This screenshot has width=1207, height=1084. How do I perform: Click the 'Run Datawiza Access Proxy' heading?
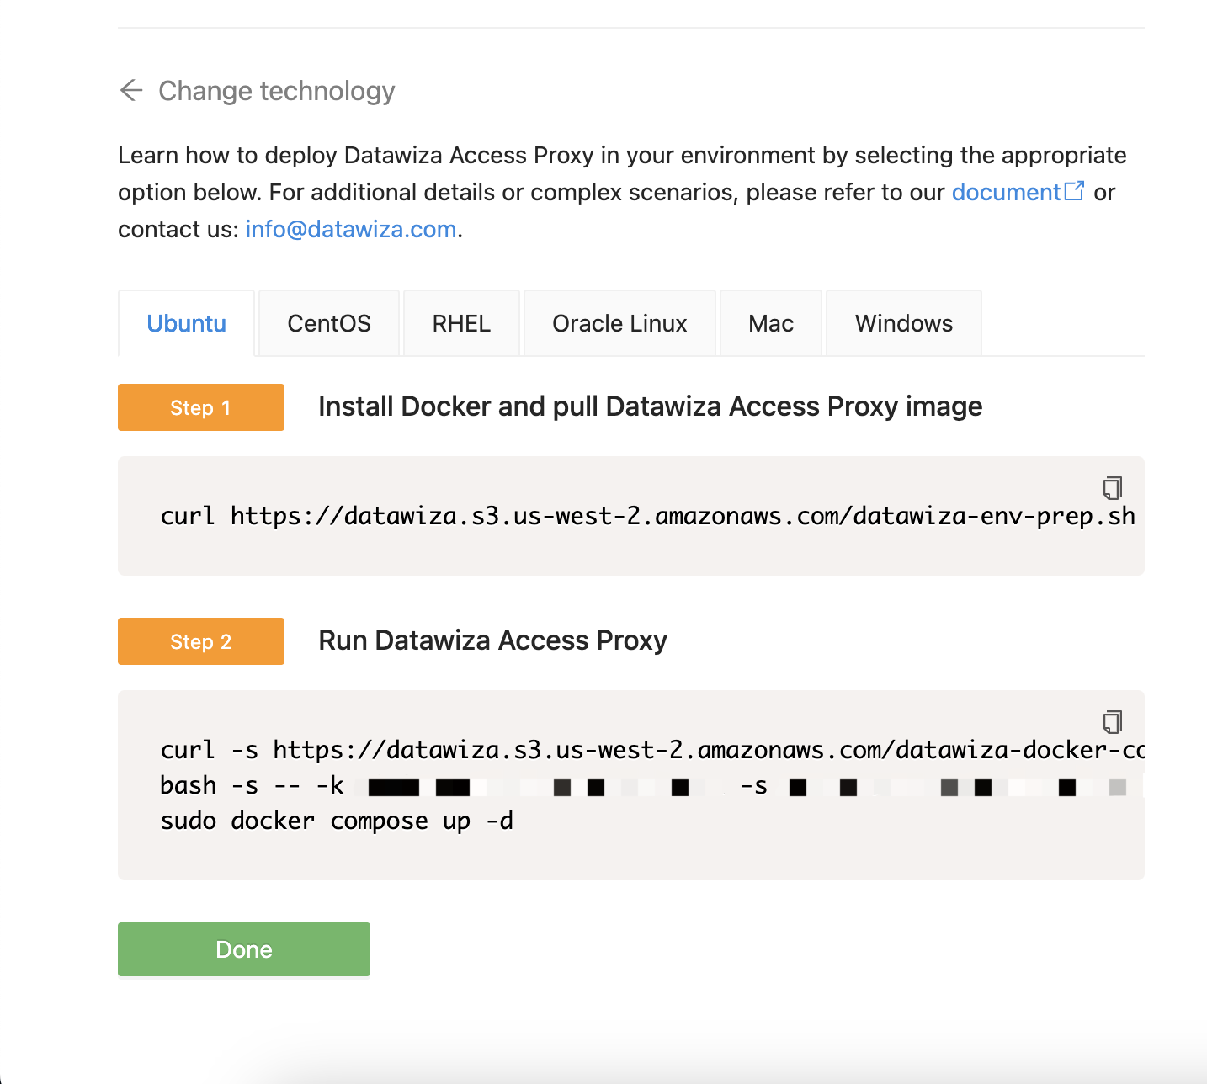tap(493, 640)
